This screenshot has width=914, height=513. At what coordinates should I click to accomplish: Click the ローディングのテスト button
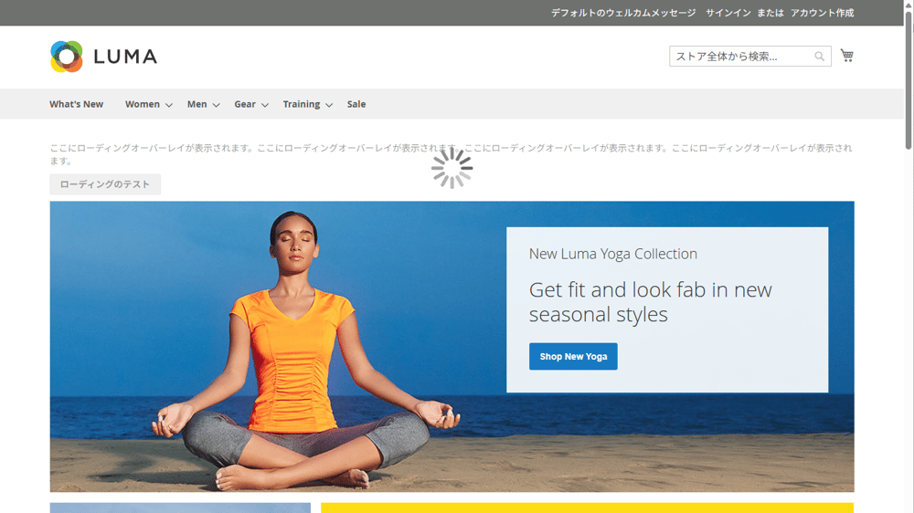pos(105,184)
